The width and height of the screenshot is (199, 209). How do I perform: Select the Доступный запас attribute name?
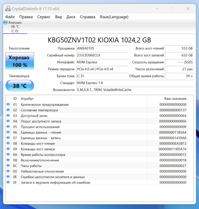(34, 116)
